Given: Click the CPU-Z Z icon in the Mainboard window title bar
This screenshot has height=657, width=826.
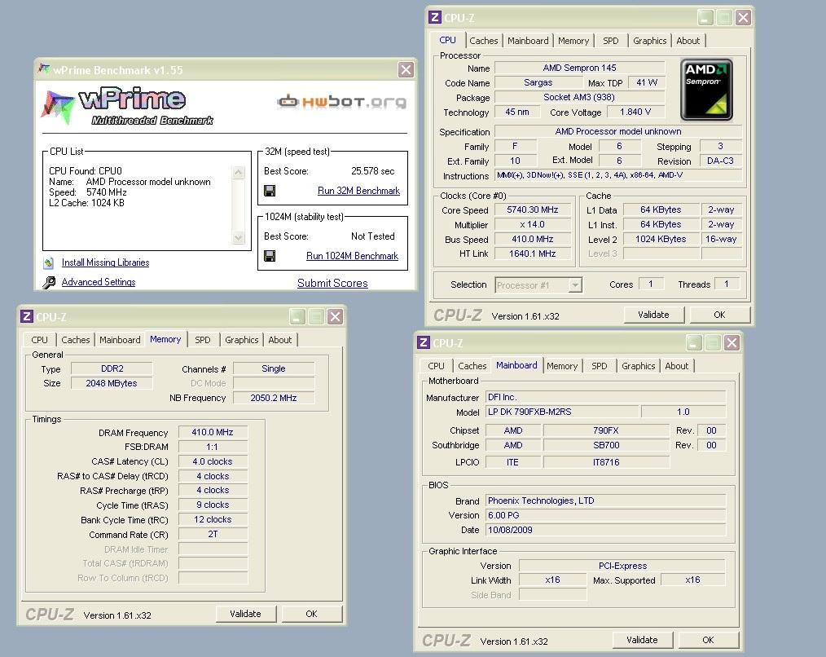Looking at the screenshot, I should (x=424, y=342).
